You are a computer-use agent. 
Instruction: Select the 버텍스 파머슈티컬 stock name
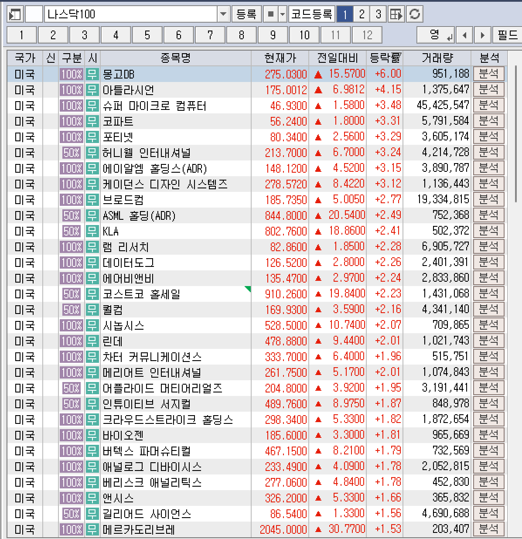click(x=147, y=451)
